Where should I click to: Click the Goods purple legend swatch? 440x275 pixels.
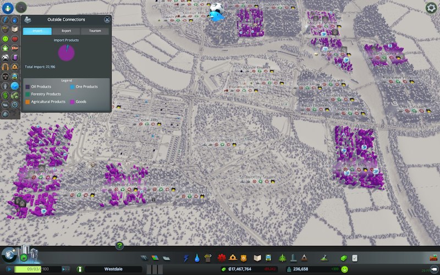(x=70, y=102)
